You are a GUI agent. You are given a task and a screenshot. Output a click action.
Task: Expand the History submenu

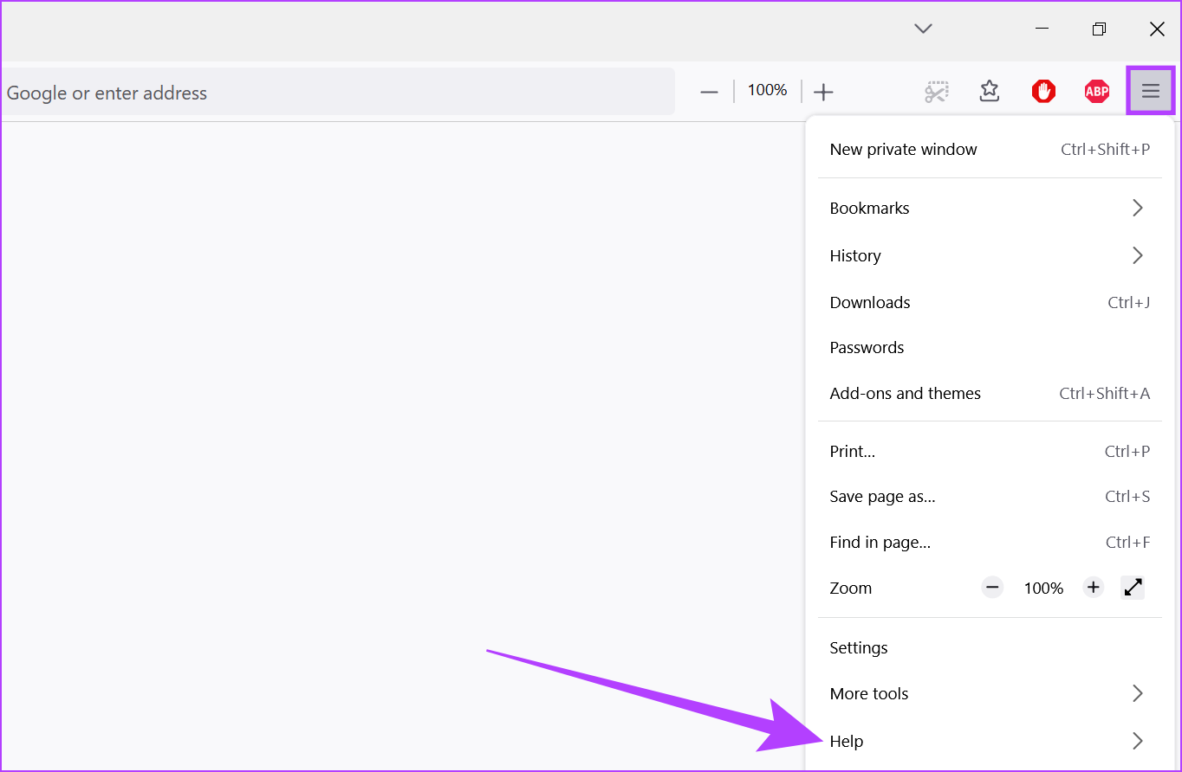coord(988,255)
